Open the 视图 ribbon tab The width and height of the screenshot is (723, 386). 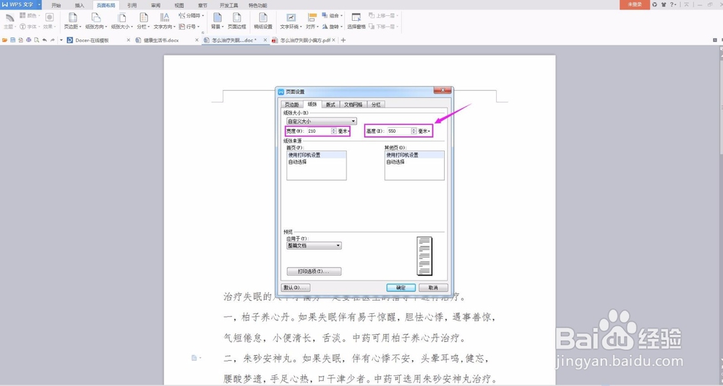click(179, 6)
